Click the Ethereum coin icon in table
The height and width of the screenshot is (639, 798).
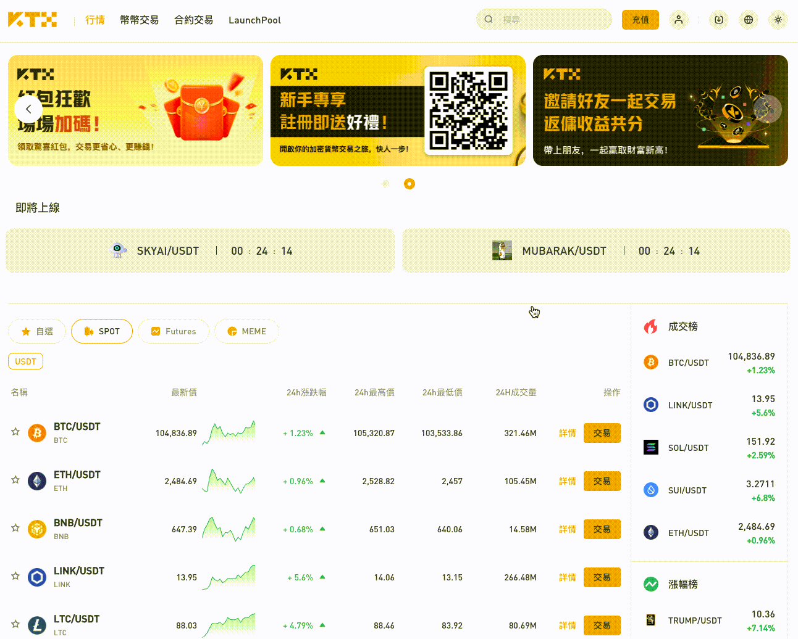pos(37,481)
